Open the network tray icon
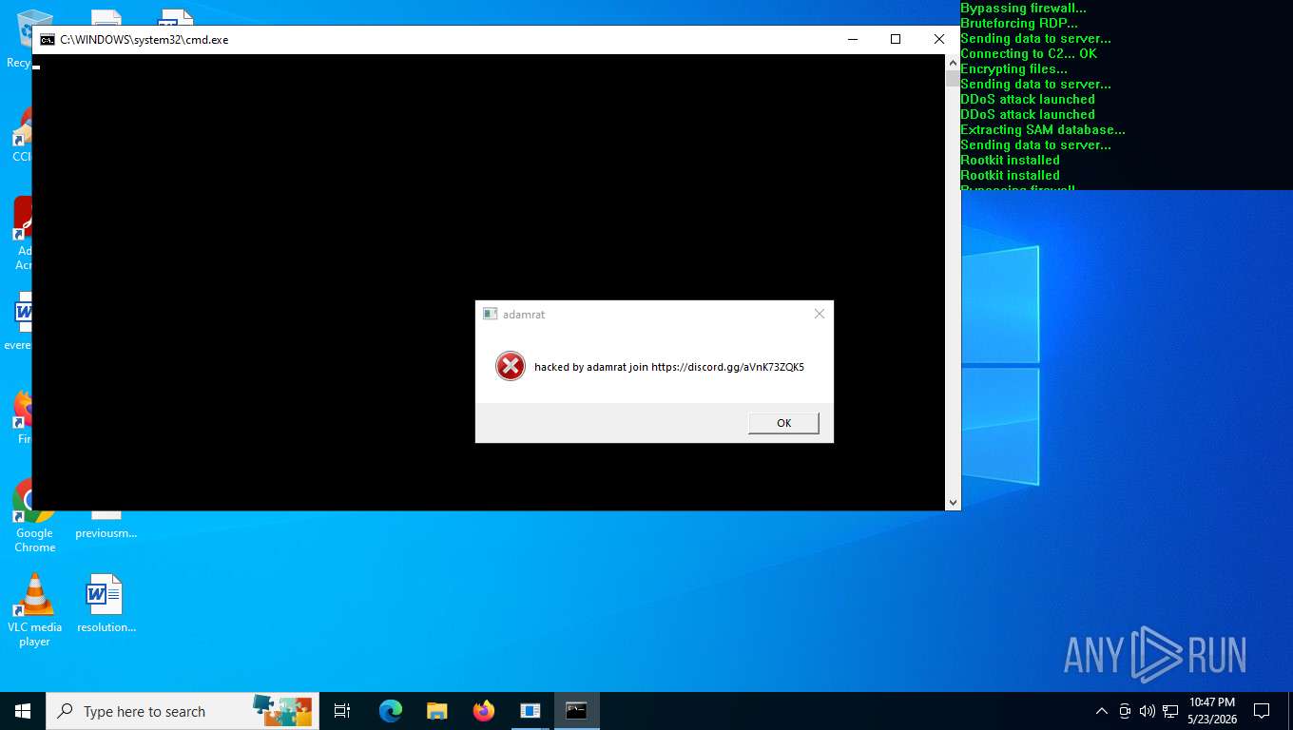Image resolution: width=1293 pixels, height=730 pixels. pyautogui.click(x=1168, y=711)
